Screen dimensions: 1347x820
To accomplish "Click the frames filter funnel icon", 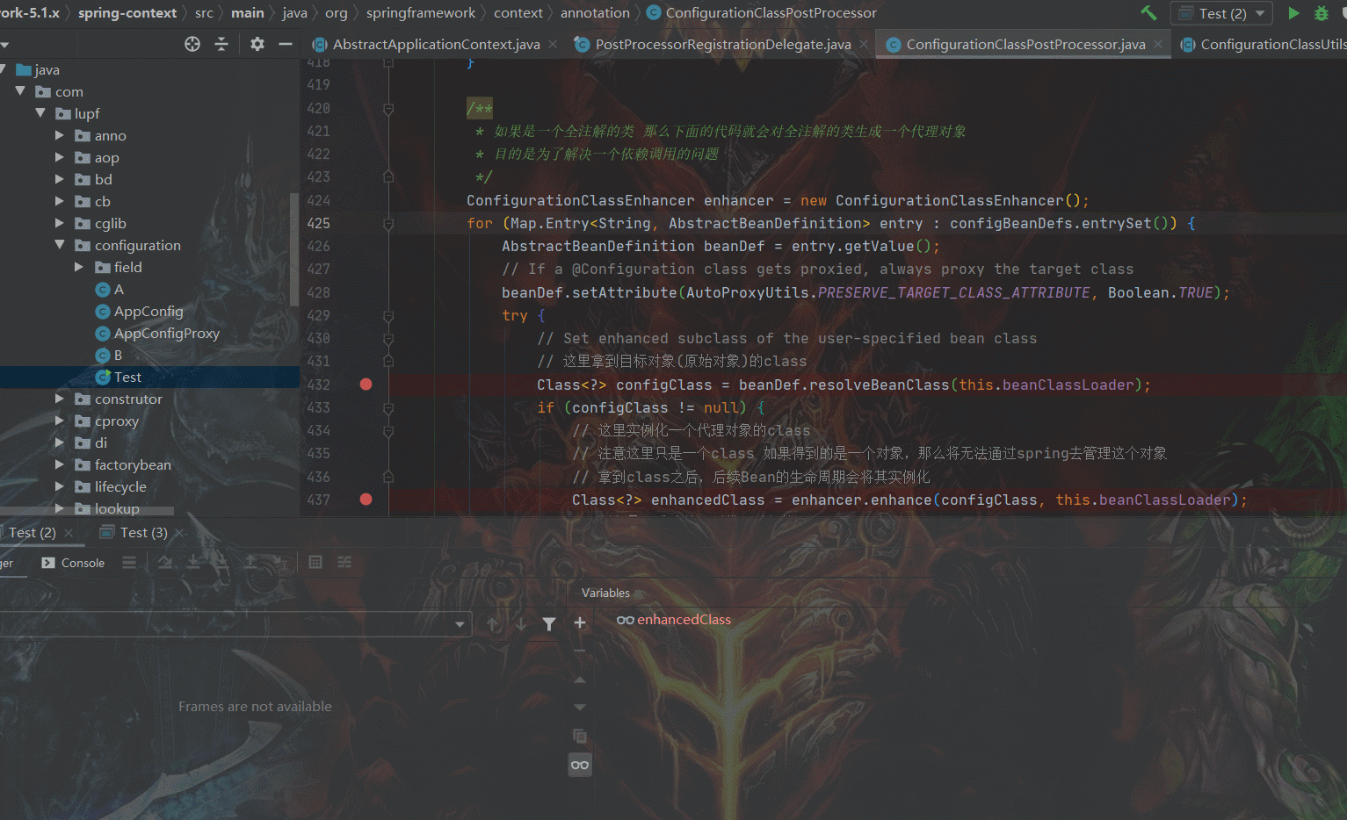I will 549,624.
